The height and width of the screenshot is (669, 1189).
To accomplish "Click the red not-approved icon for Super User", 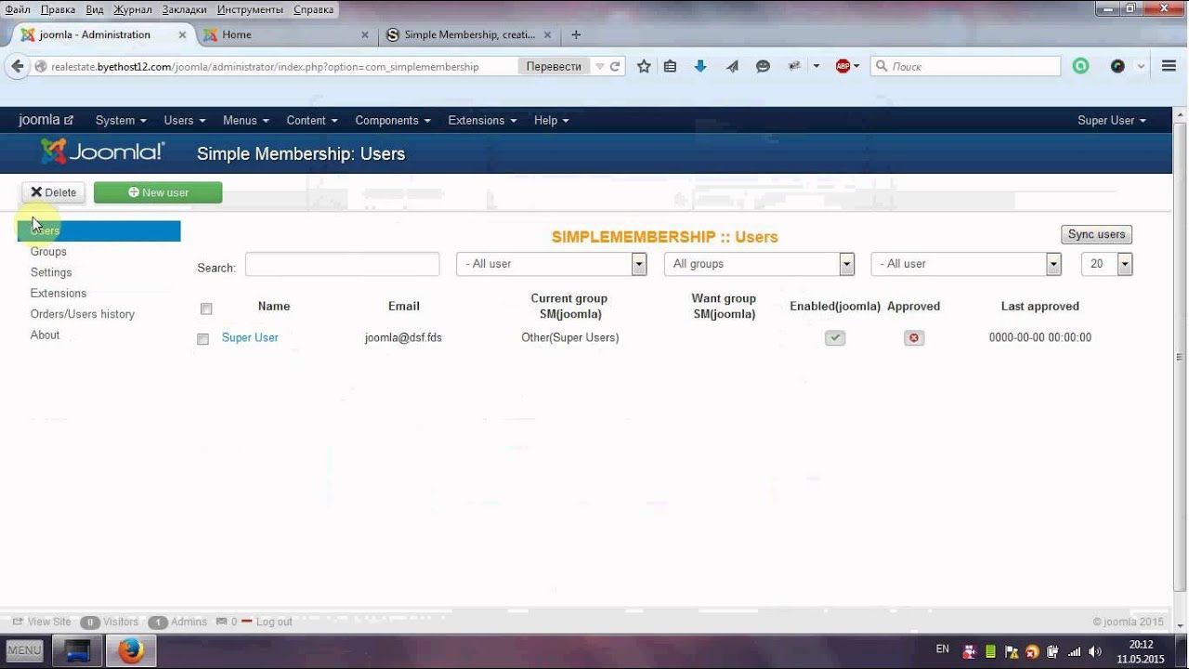I will 914,338.
